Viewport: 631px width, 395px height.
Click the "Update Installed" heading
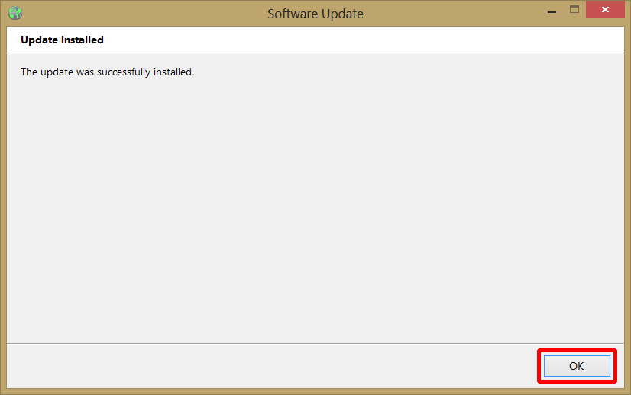[x=62, y=40]
